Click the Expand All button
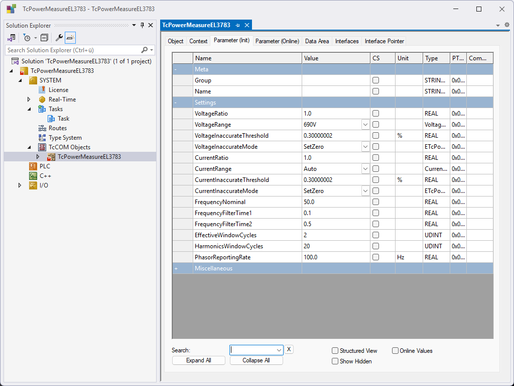Image resolution: width=514 pixels, height=386 pixels. 199,360
